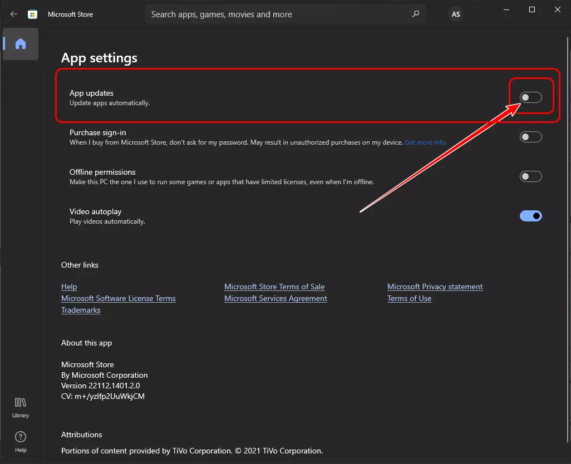The height and width of the screenshot is (464, 571).
Task: Click the vertical scrollbar
Action: pyautogui.click(x=568, y=240)
